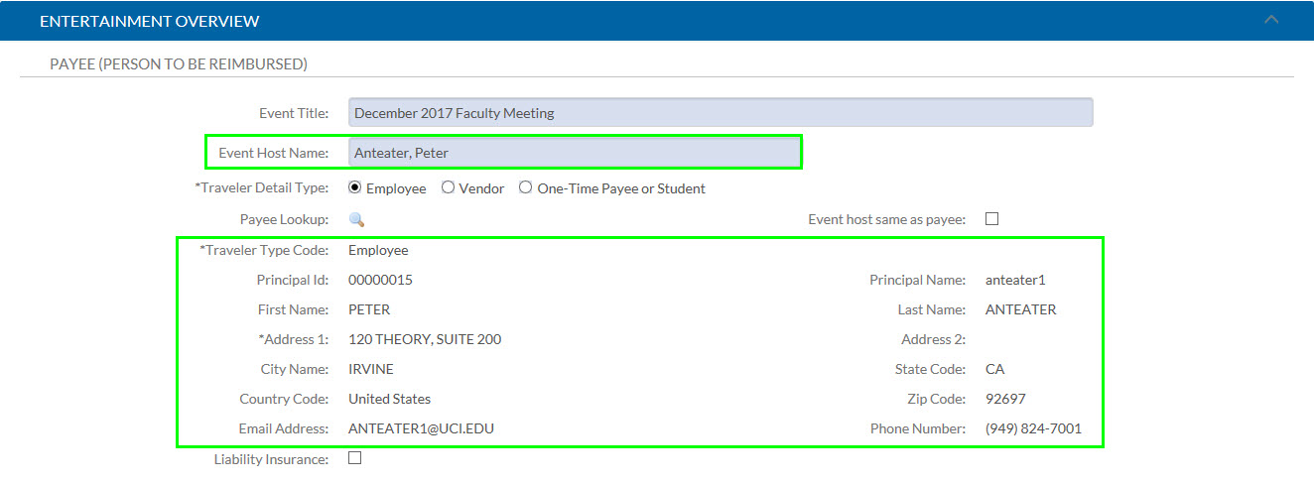The width and height of the screenshot is (1314, 484).
Task: Click the Entertainment Overview header title
Action: click(150, 21)
